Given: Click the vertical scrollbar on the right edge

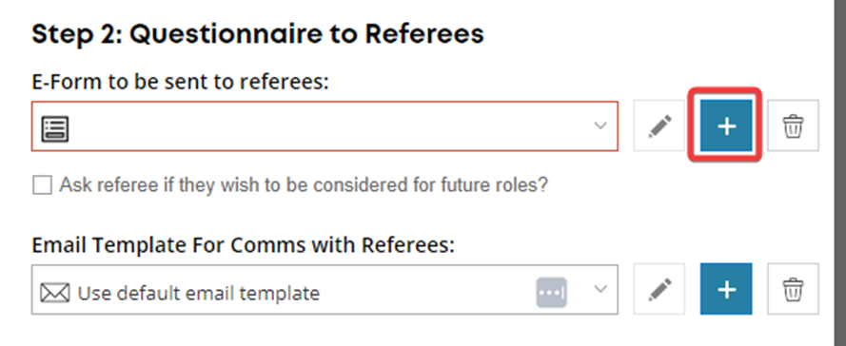Looking at the screenshot, I should pos(839,173).
